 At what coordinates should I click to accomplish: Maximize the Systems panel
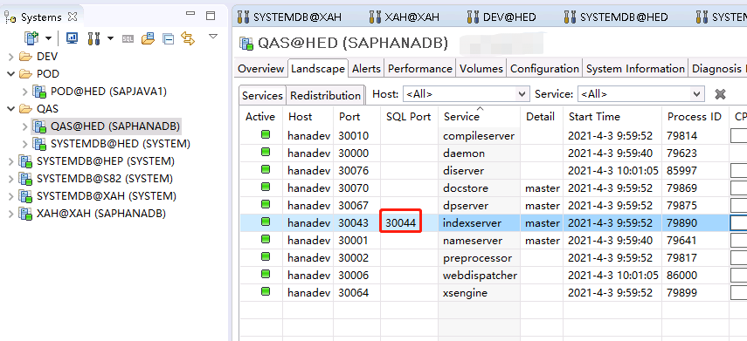pyautogui.click(x=211, y=17)
